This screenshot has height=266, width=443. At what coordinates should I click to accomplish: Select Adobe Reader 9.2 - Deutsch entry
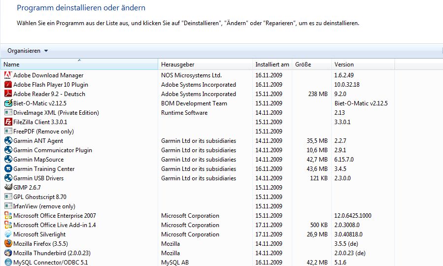click(49, 94)
